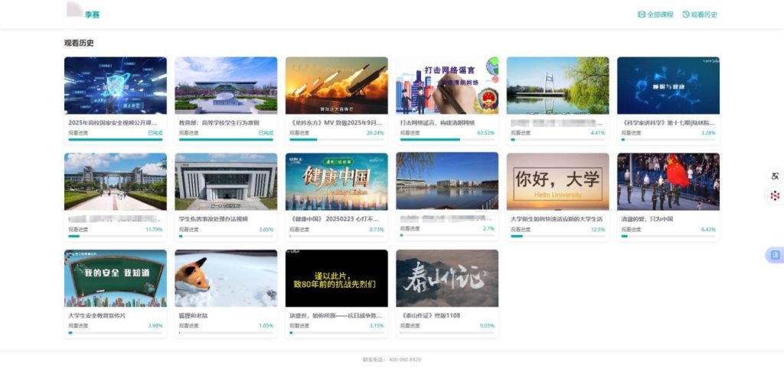Click progress bar of 《龙吟东方》MV course
The image size is (784, 368).
[x=336, y=140]
